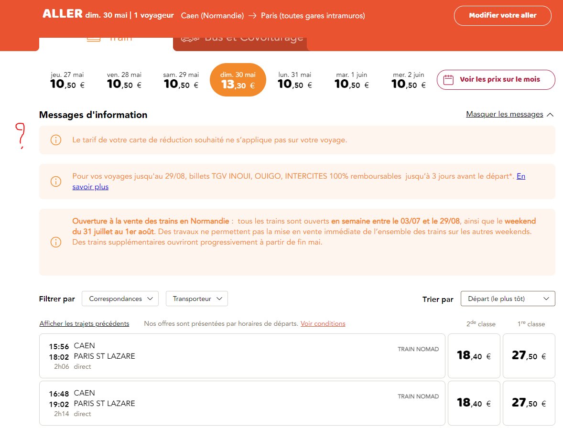Select ven. 28 mai date price
The image size is (563, 428).
[124, 80]
